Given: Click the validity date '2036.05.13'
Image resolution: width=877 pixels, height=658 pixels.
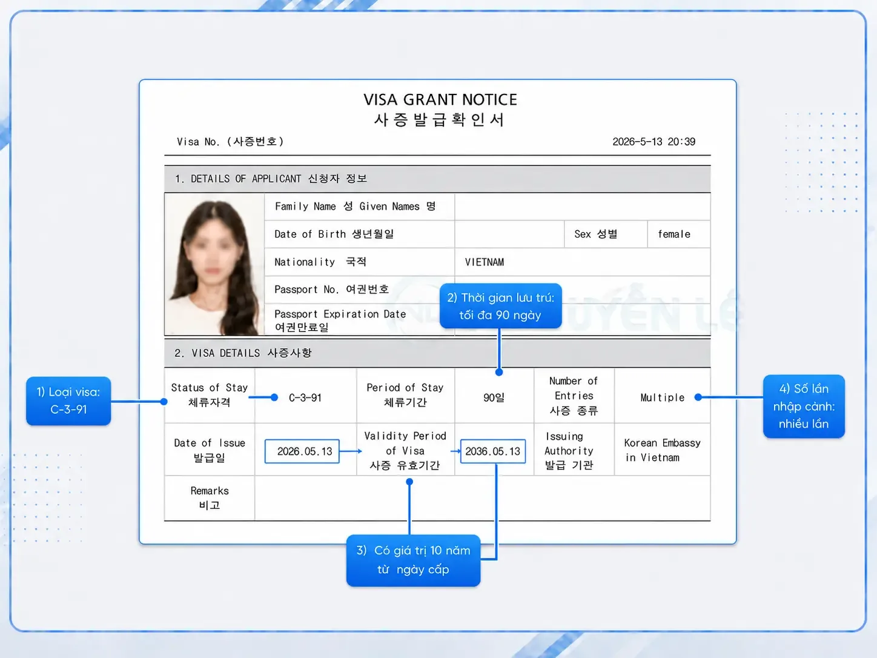Looking at the screenshot, I should (493, 451).
